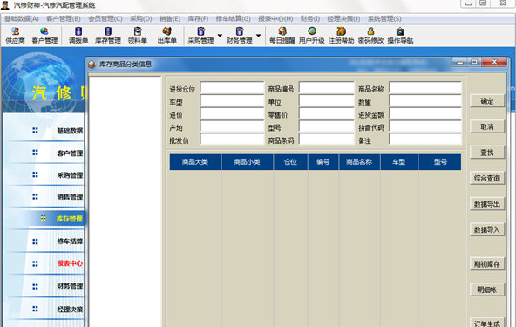Click the 库存管理 toolbar icon
This screenshot has height=327, width=516.
[x=108, y=36]
